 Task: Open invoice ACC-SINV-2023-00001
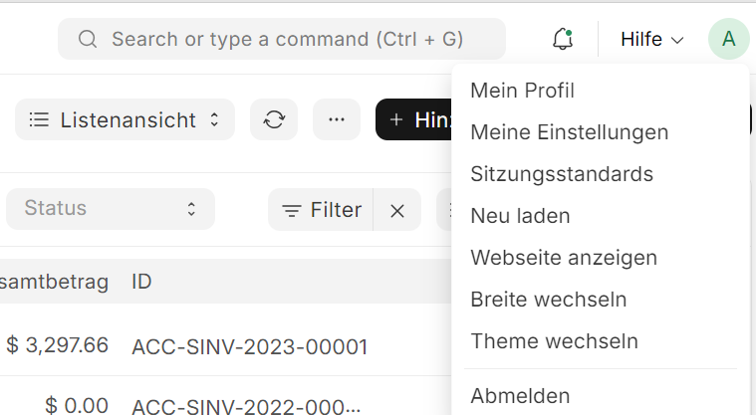(x=249, y=346)
